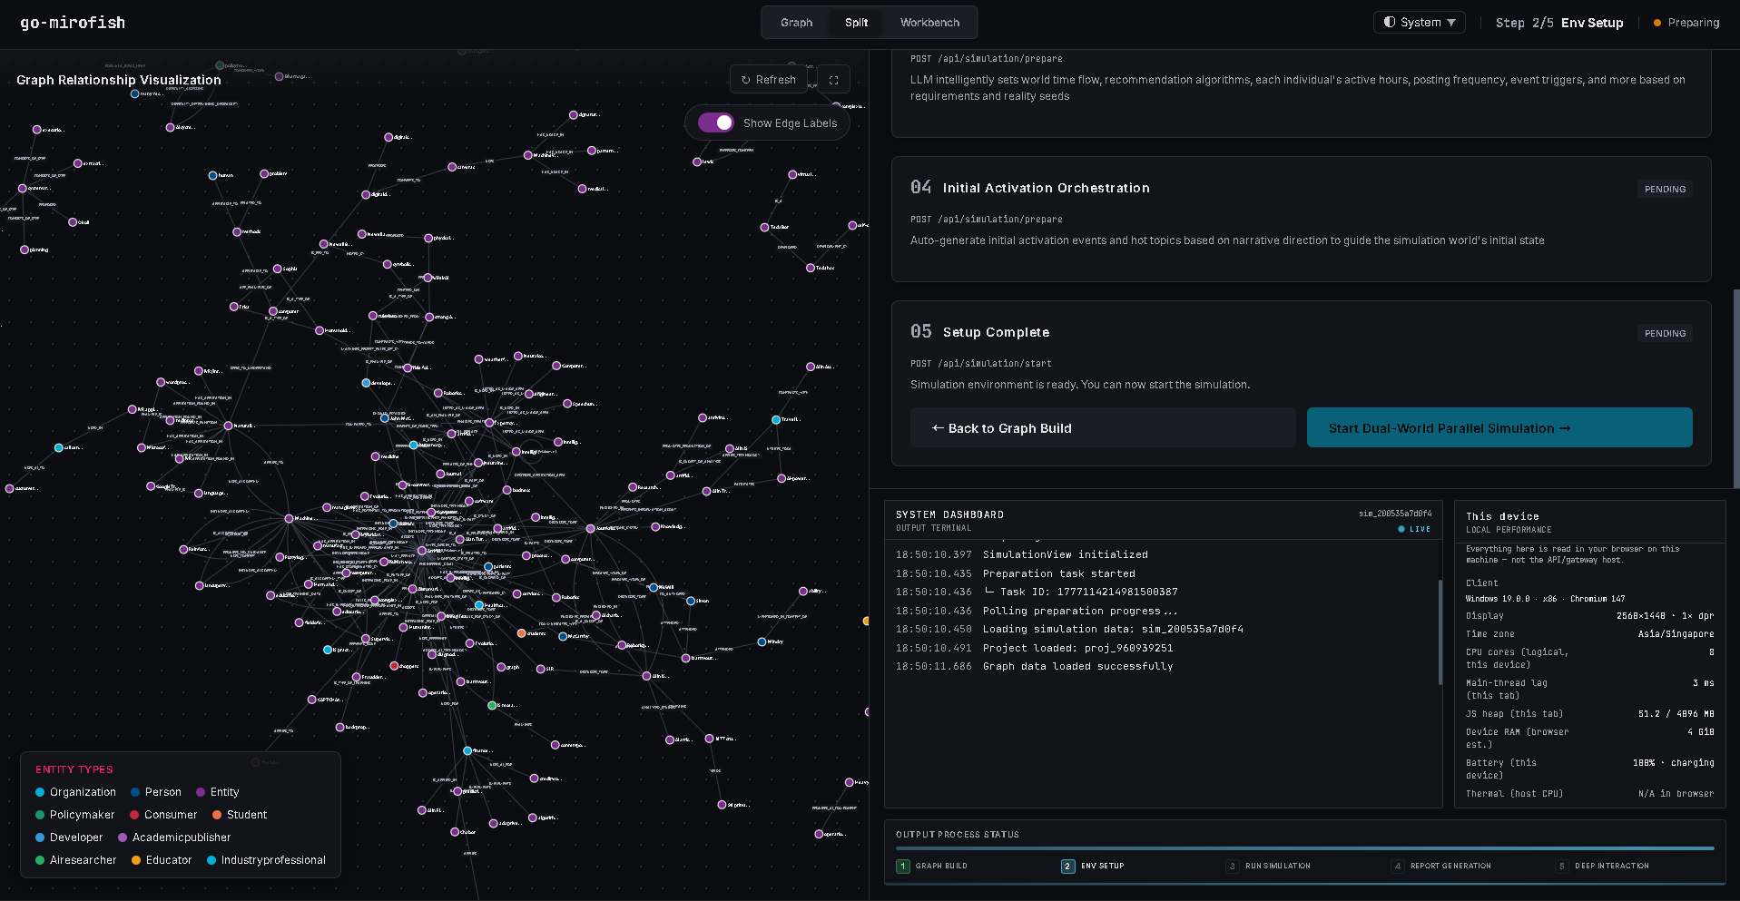Select the 'tools' graph node

coord(697,162)
